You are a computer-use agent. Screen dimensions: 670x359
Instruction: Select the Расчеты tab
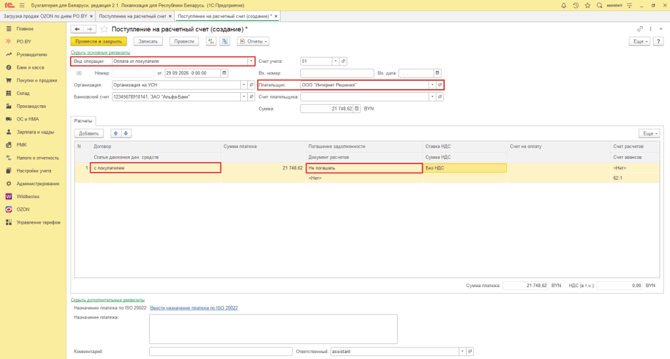coord(83,121)
